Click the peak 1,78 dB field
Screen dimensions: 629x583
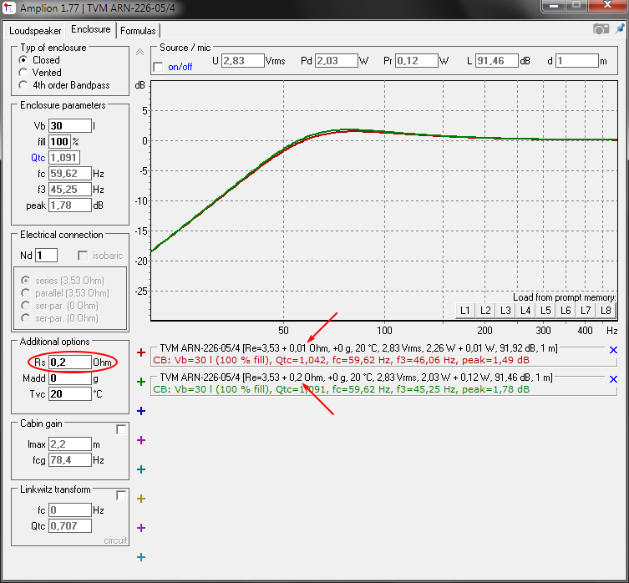coord(70,205)
